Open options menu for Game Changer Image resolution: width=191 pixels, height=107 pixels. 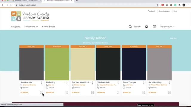coord(144,83)
